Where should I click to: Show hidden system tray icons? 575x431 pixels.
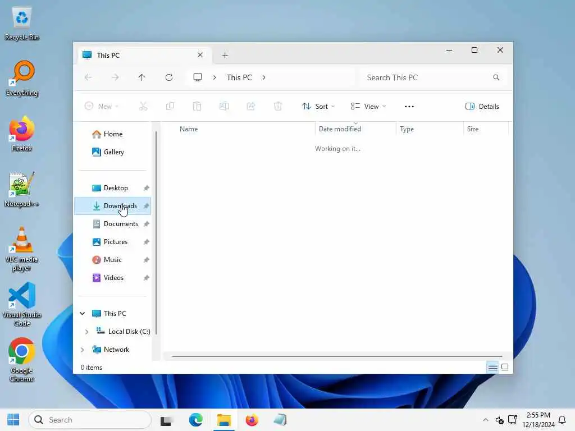[x=486, y=420]
